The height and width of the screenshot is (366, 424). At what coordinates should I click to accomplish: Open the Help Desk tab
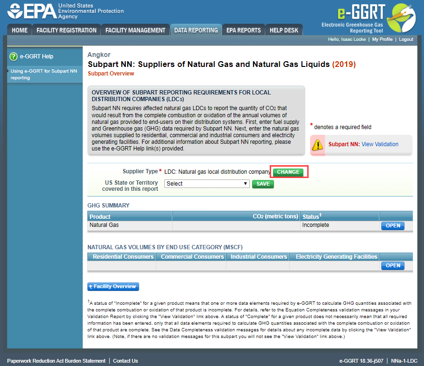pos(284,30)
